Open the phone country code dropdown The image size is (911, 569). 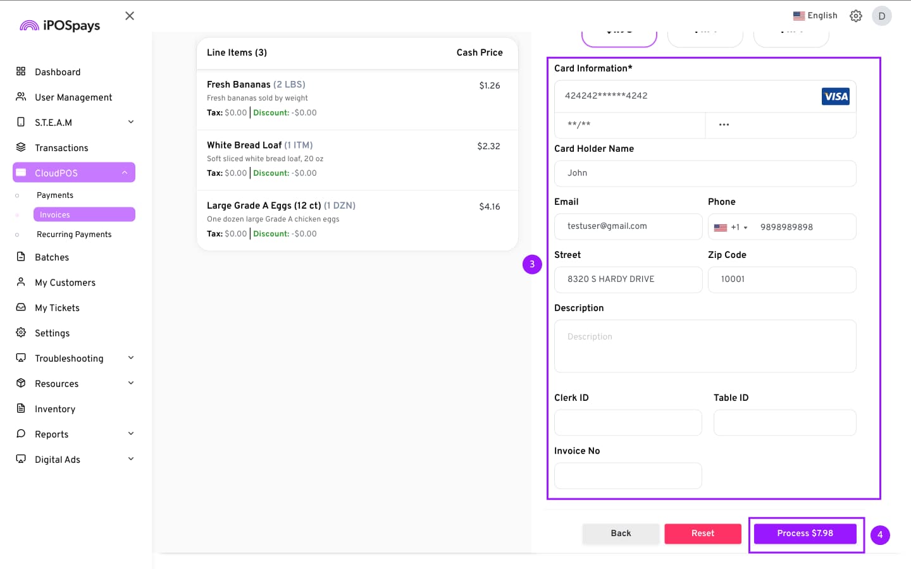(731, 227)
